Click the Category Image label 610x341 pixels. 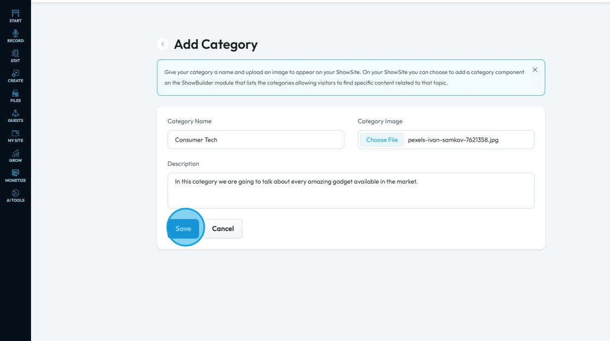(380, 121)
